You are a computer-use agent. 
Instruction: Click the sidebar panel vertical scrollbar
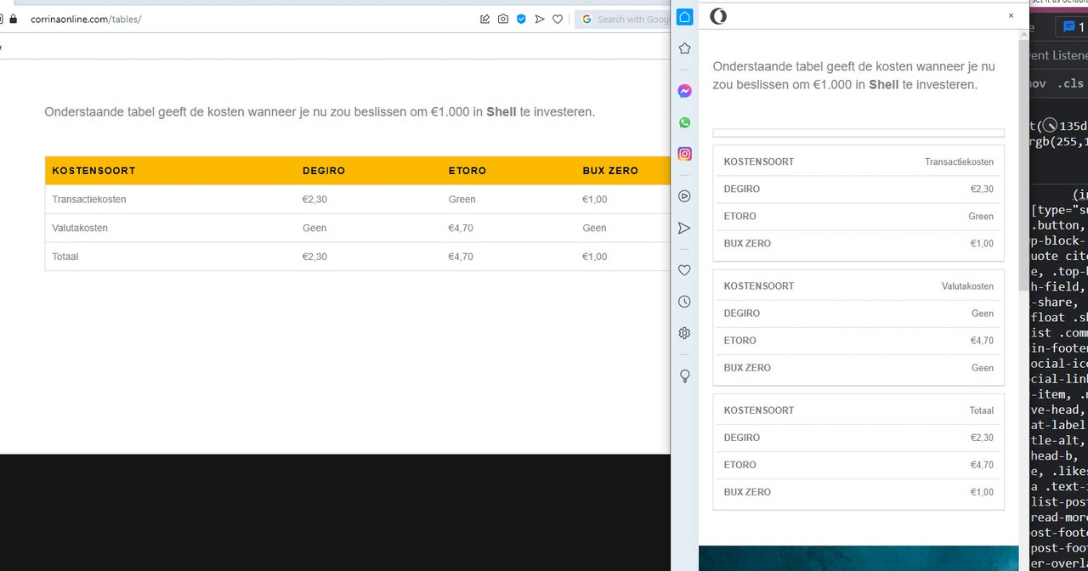[x=1023, y=166]
